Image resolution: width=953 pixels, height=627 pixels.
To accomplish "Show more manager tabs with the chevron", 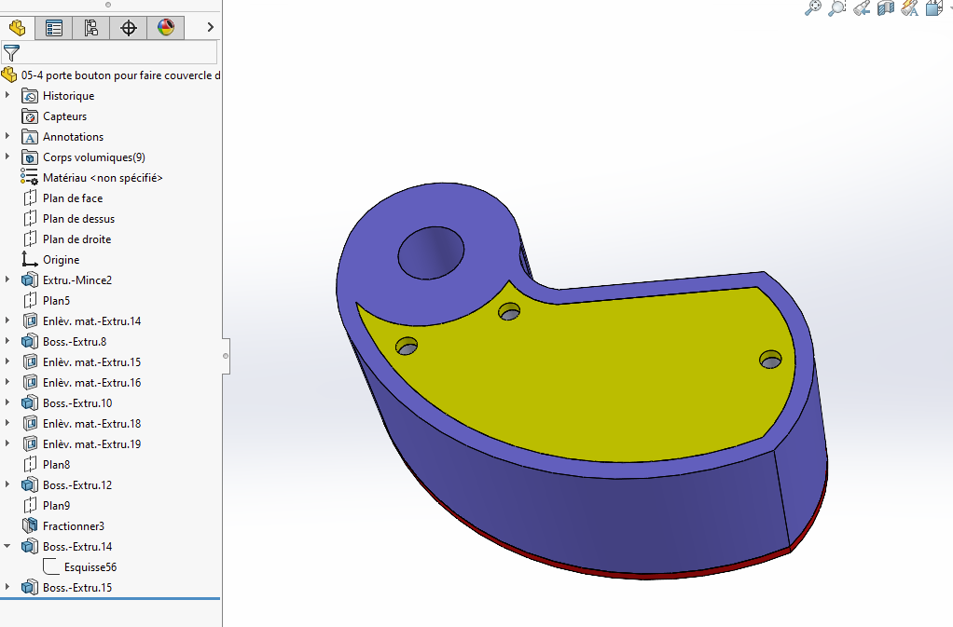I will (211, 27).
